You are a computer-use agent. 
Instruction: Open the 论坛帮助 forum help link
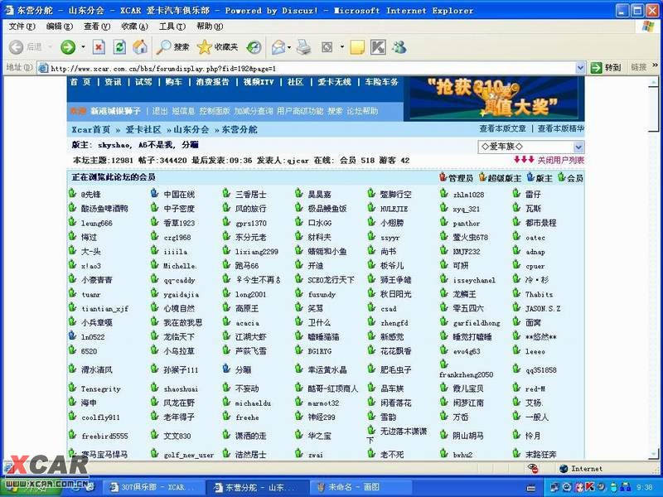tap(362, 111)
